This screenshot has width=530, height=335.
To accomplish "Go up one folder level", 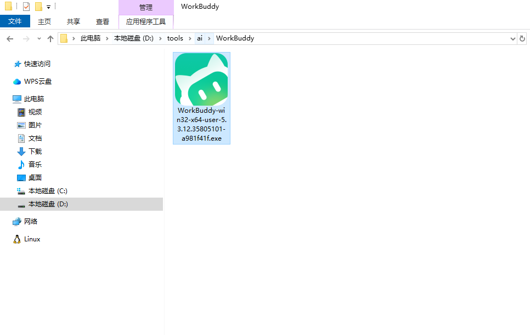I will [50, 39].
